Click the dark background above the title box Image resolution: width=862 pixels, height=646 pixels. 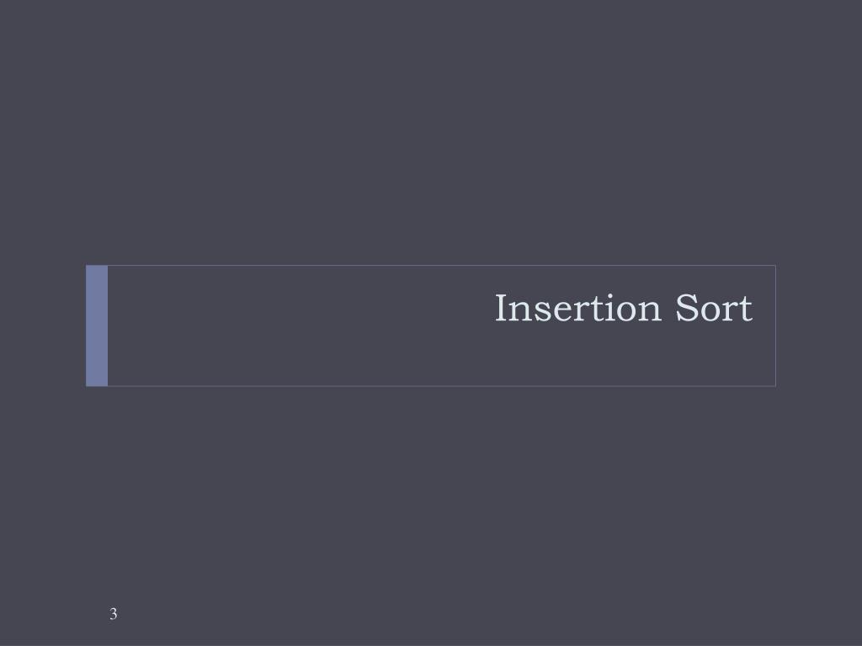coord(431,132)
